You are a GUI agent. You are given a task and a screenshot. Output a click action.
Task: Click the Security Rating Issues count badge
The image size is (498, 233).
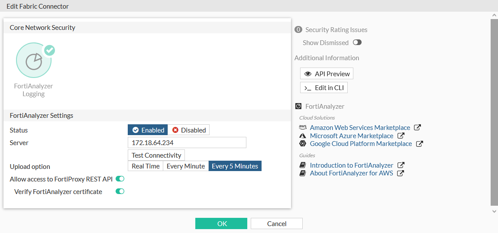[298, 30]
